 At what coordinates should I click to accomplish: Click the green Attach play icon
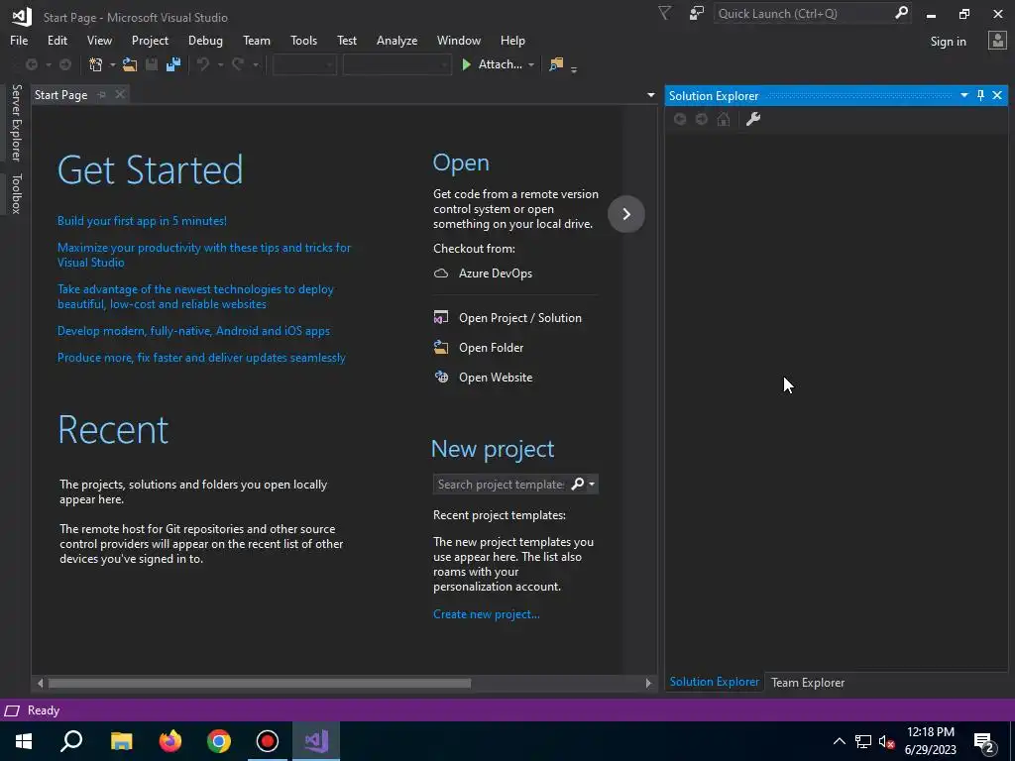pyautogui.click(x=466, y=64)
